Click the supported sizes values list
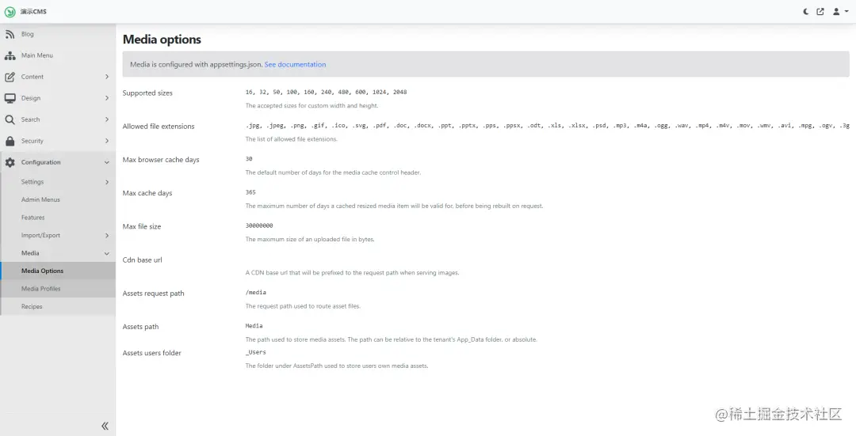The height and width of the screenshot is (436, 856). click(326, 92)
